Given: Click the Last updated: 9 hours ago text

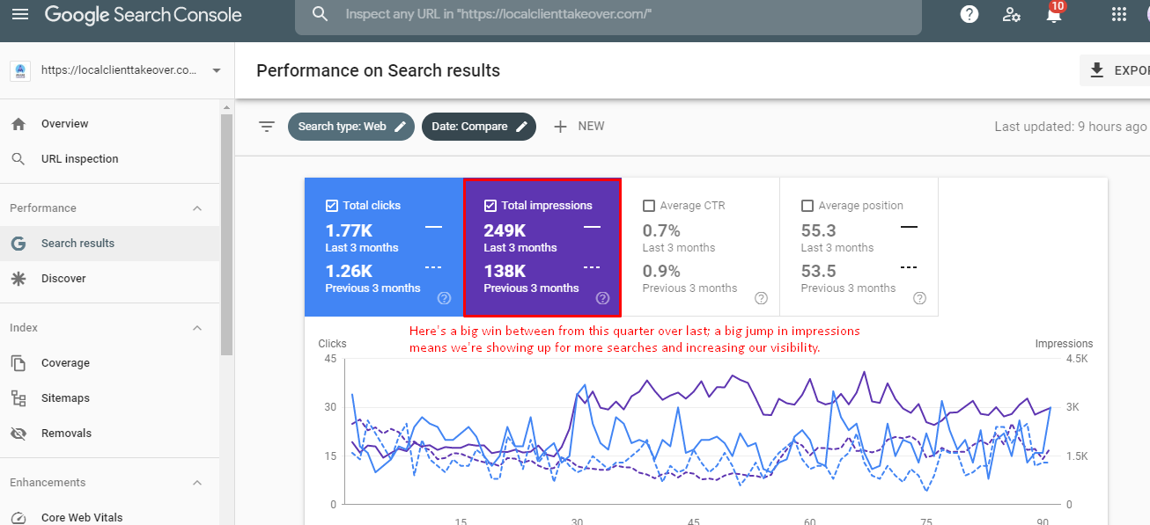Looking at the screenshot, I should pyautogui.click(x=1071, y=127).
